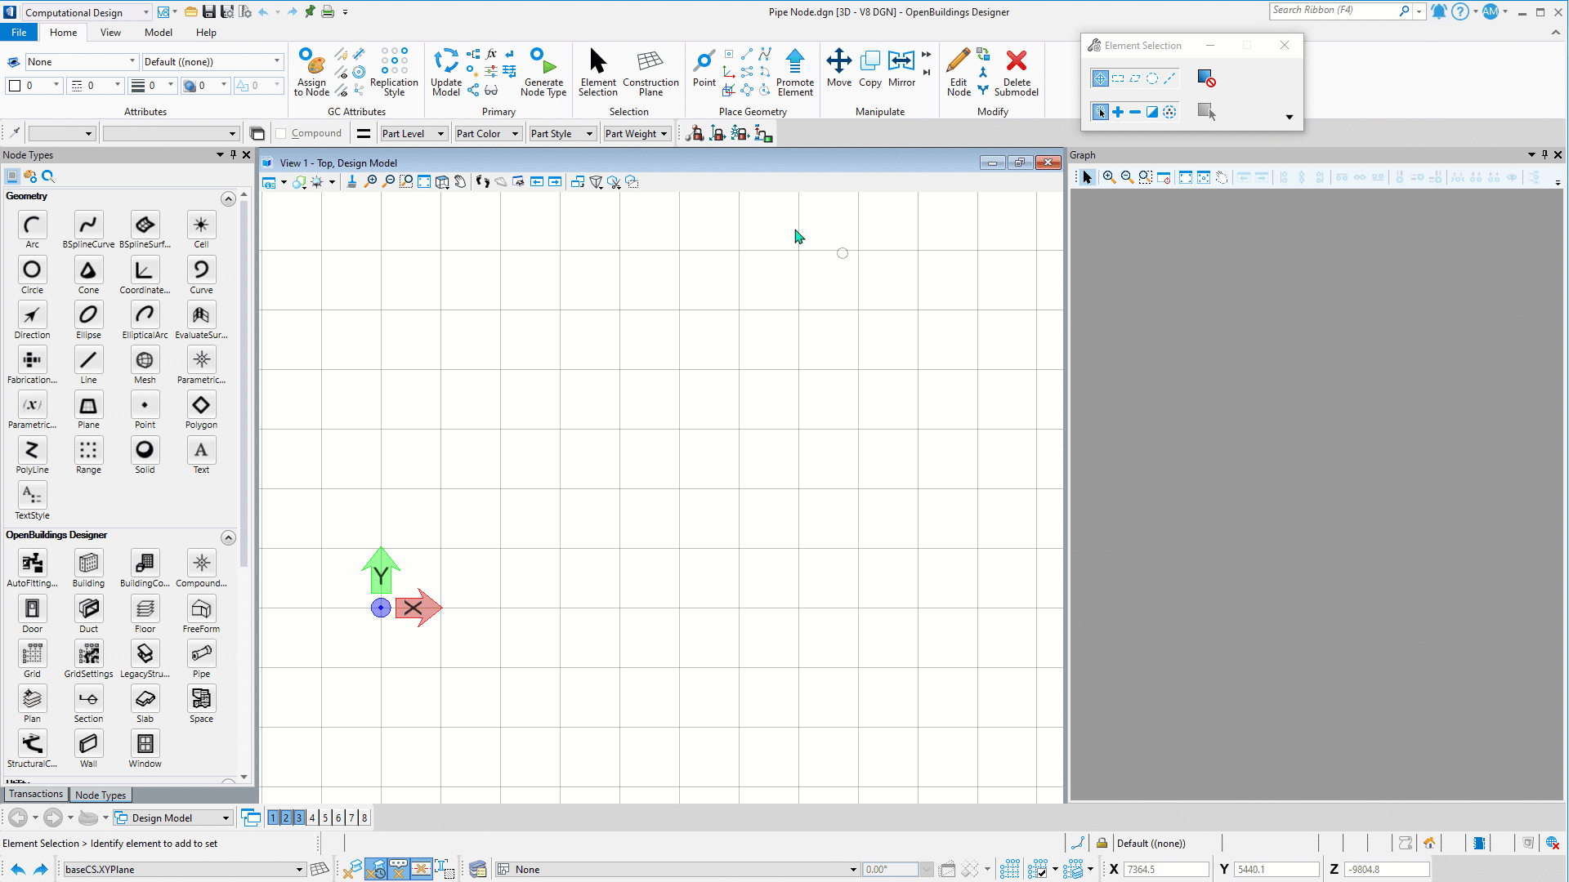This screenshot has width=1569, height=882.
Task: Click Promote Element tool
Action: (795, 72)
